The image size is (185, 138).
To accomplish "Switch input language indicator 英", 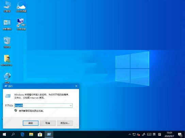I will (x=154, y=134).
